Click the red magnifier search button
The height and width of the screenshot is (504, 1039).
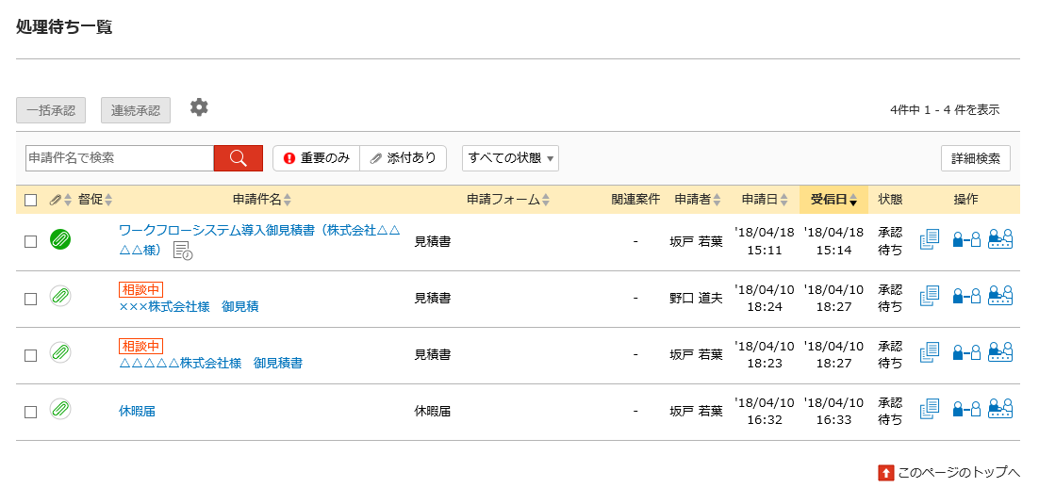pyautogui.click(x=239, y=158)
